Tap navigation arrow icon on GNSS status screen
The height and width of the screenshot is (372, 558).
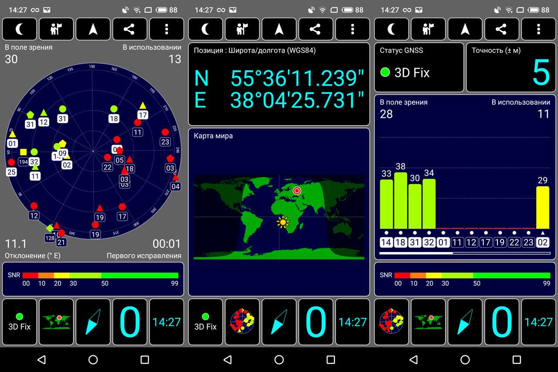[x=465, y=29]
